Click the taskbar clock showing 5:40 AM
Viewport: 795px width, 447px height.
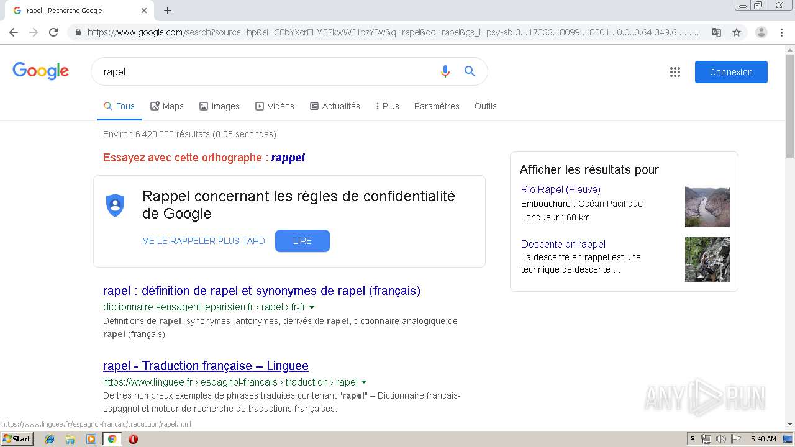(x=763, y=439)
